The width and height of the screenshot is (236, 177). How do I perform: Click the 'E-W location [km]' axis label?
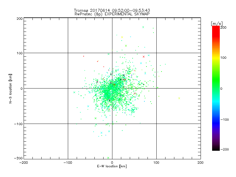pos(112,166)
